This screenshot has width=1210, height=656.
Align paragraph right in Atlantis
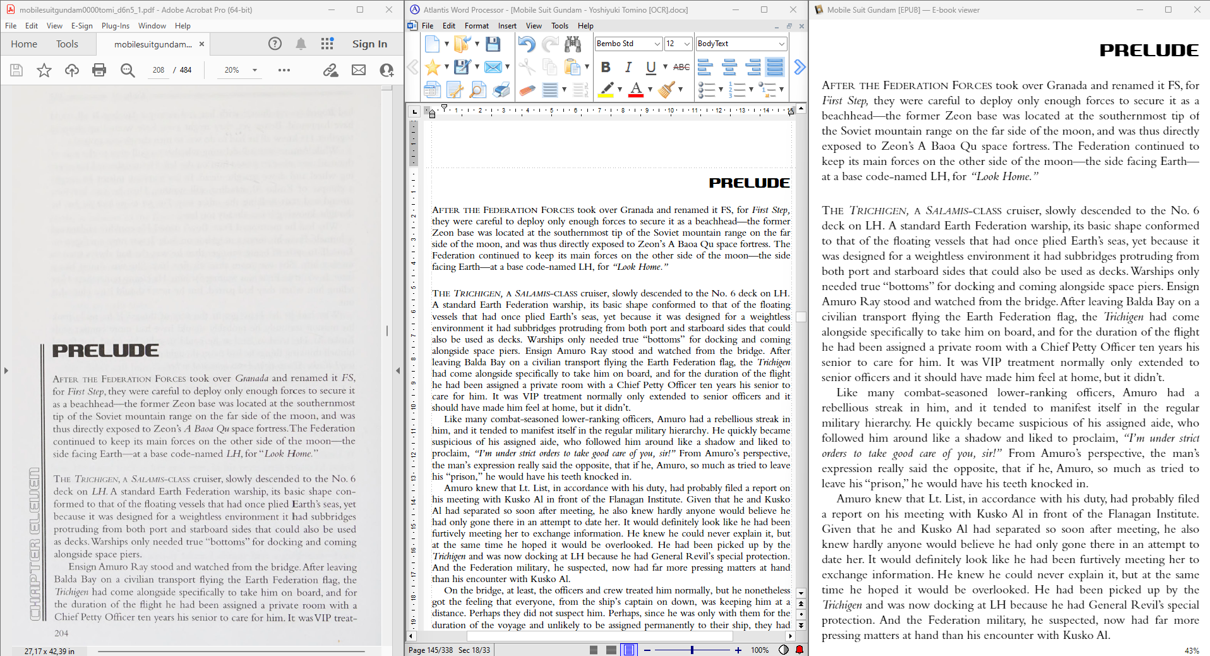(x=753, y=67)
